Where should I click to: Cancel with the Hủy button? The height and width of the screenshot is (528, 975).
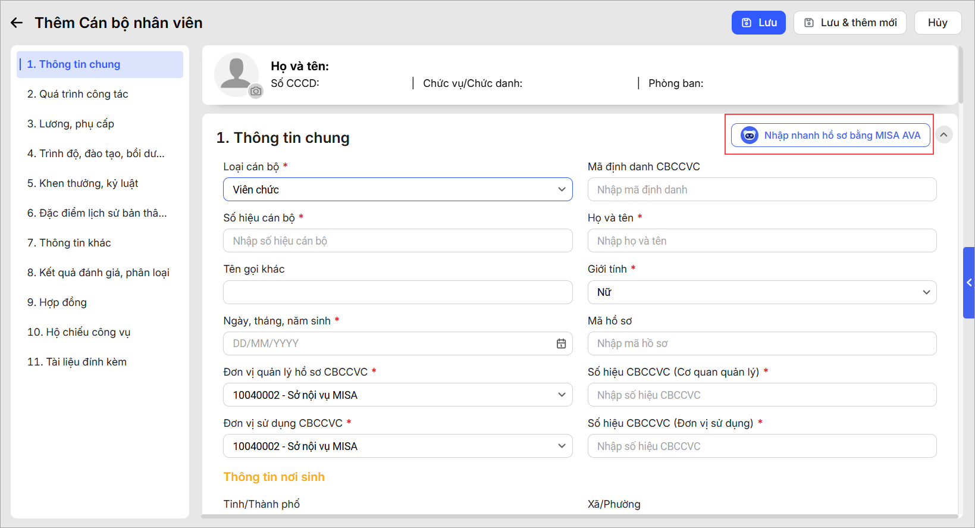[938, 23]
